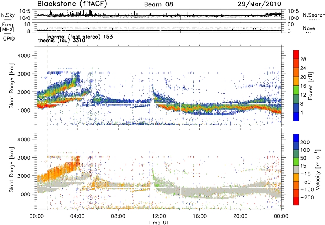Select the 'CPID' row label

click(x=9, y=39)
